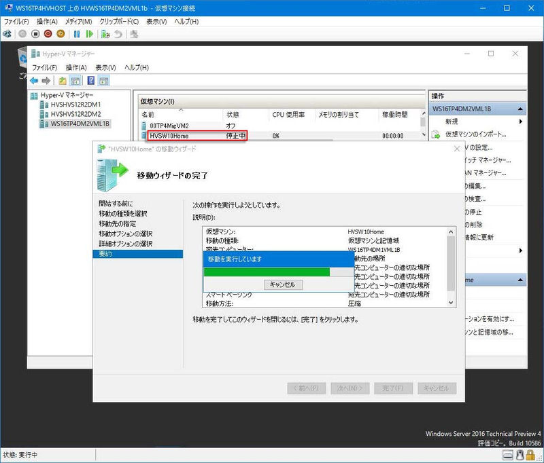544x463 pixels.
Task: Click the disabled 完了(F) wizard button
Action: point(393,388)
